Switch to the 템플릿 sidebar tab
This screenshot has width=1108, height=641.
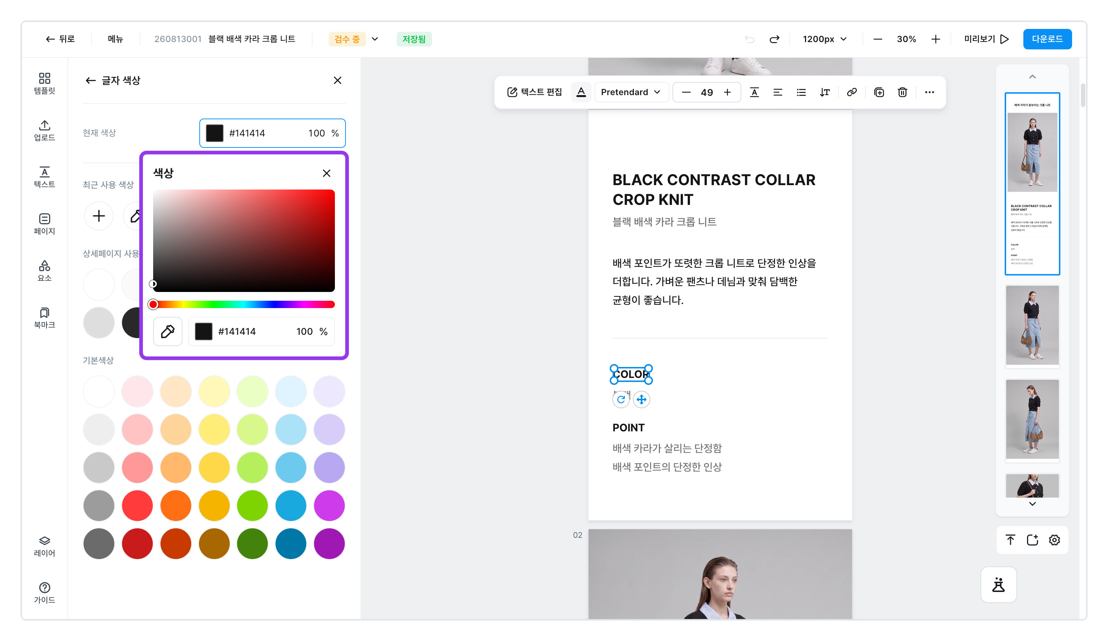click(44, 83)
